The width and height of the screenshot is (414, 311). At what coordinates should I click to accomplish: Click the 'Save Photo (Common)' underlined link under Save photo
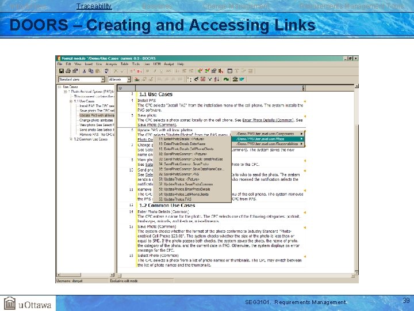(x=157, y=125)
